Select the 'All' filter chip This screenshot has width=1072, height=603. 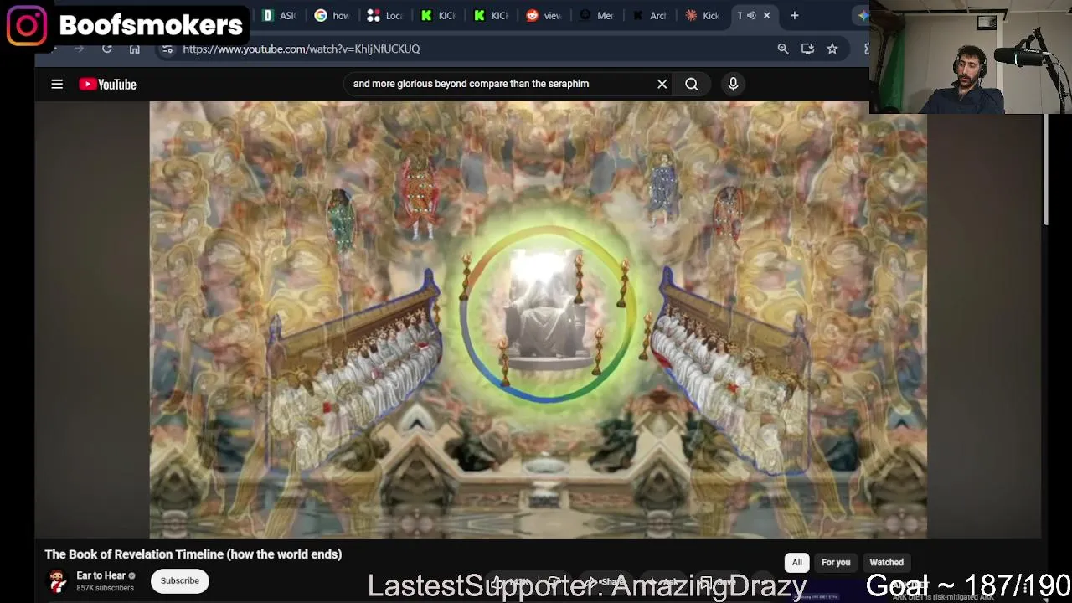pyautogui.click(x=797, y=563)
